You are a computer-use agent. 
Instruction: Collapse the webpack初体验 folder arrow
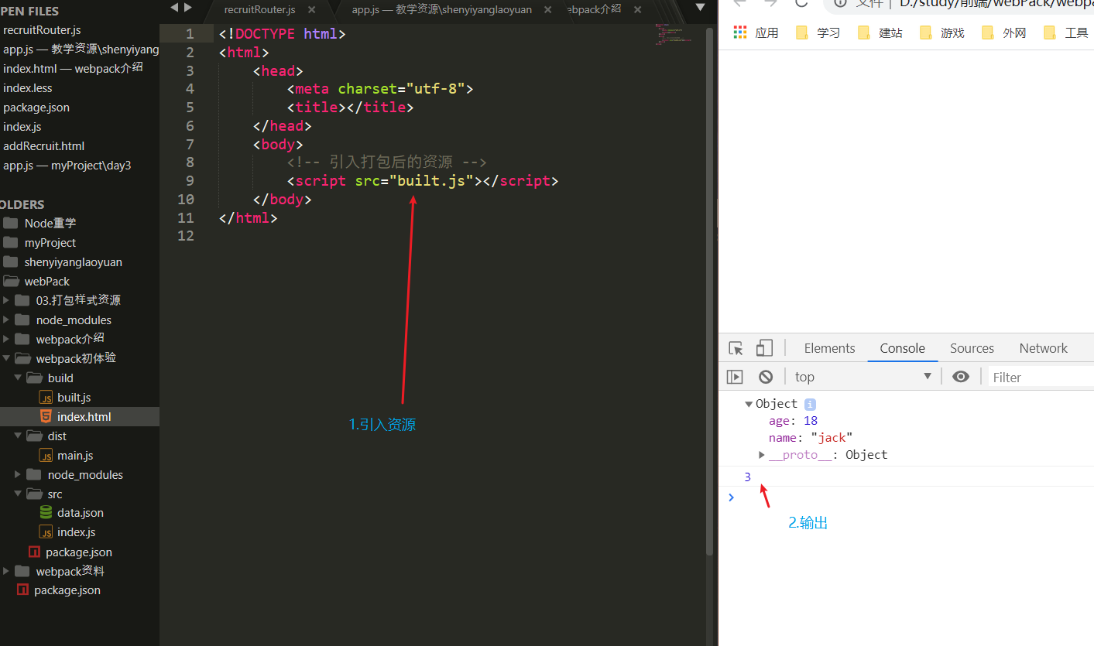pos(7,358)
